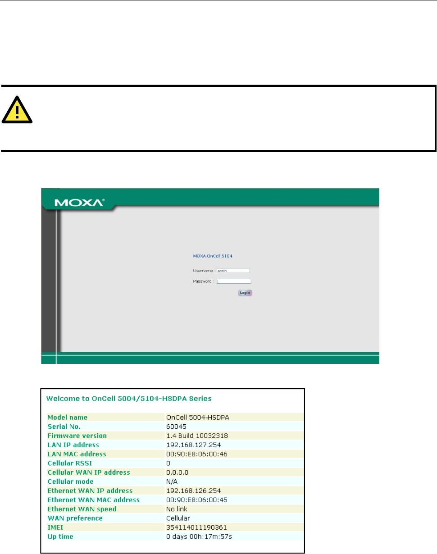Click the OnCell 5004-HSDPA value
The height and width of the screenshot is (554, 437).
click(x=198, y=418)
